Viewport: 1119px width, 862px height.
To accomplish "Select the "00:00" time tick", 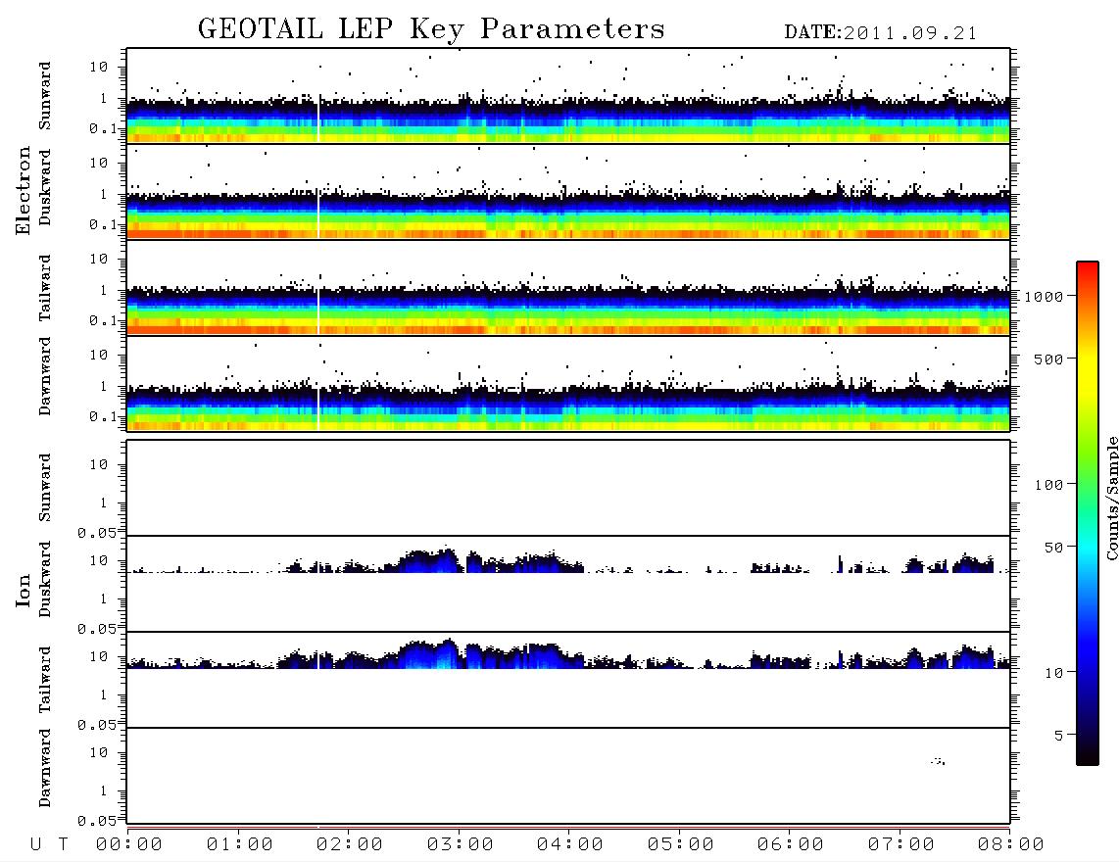I will [x=129, y=845].
